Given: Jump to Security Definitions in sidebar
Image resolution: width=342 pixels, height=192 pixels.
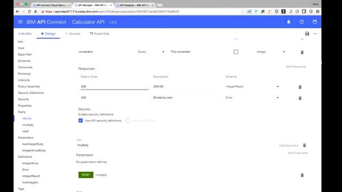Looking at the screenshot, I should [x=31, y=93].
